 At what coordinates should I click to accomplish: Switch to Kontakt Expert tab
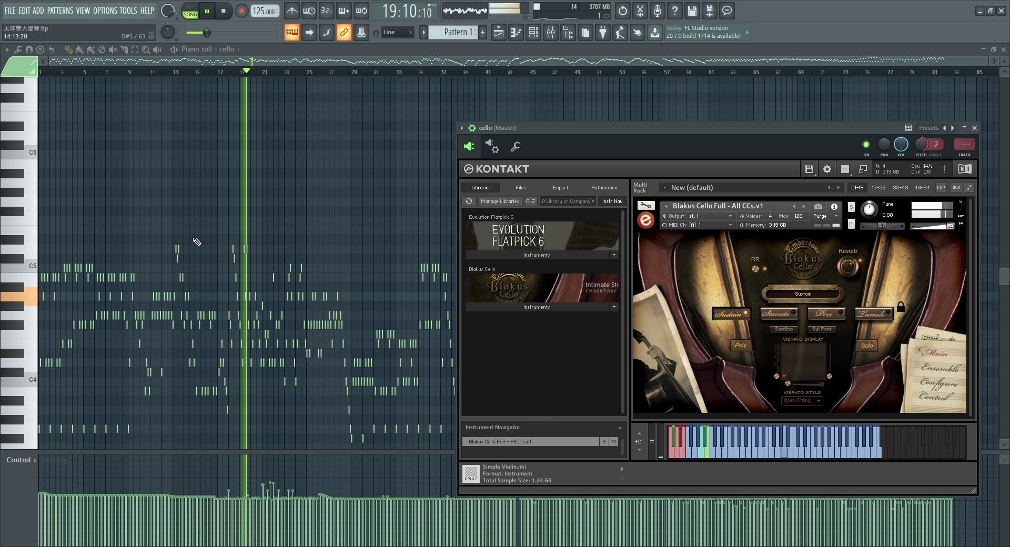(x=560, y=188)
